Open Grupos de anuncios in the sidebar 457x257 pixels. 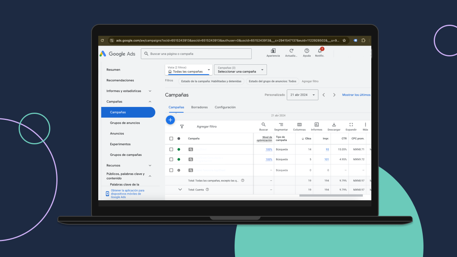(125, 123)
